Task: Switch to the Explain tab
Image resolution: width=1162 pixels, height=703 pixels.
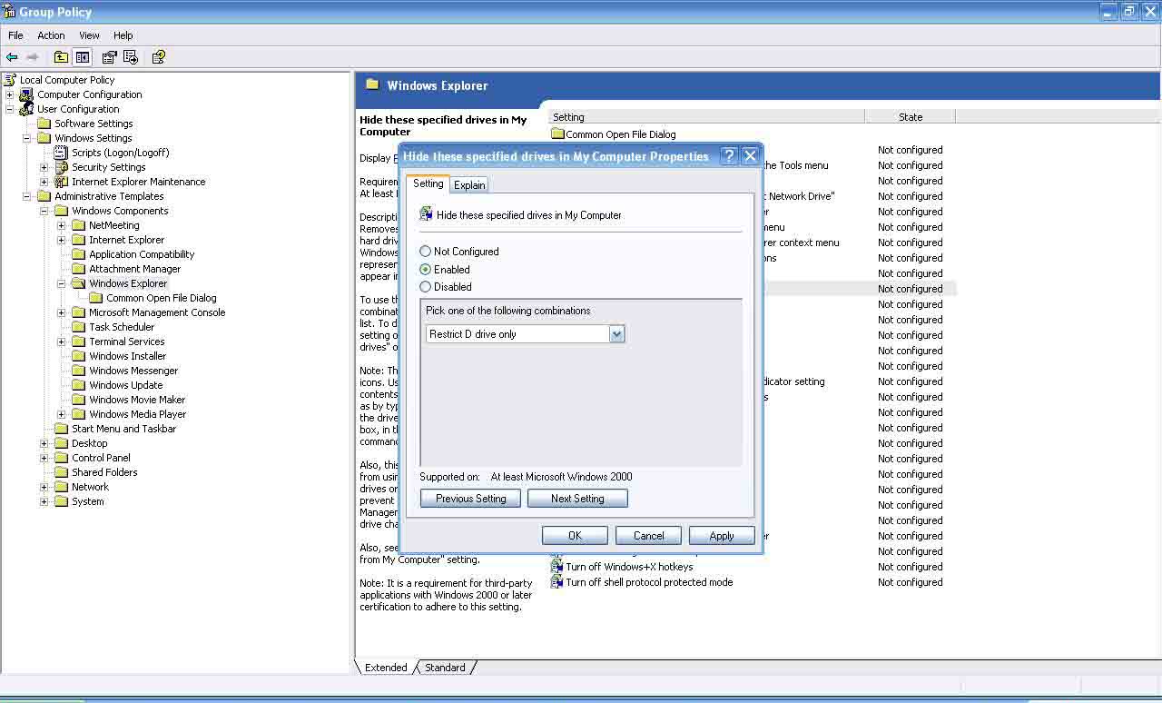Action: [469, 185]
